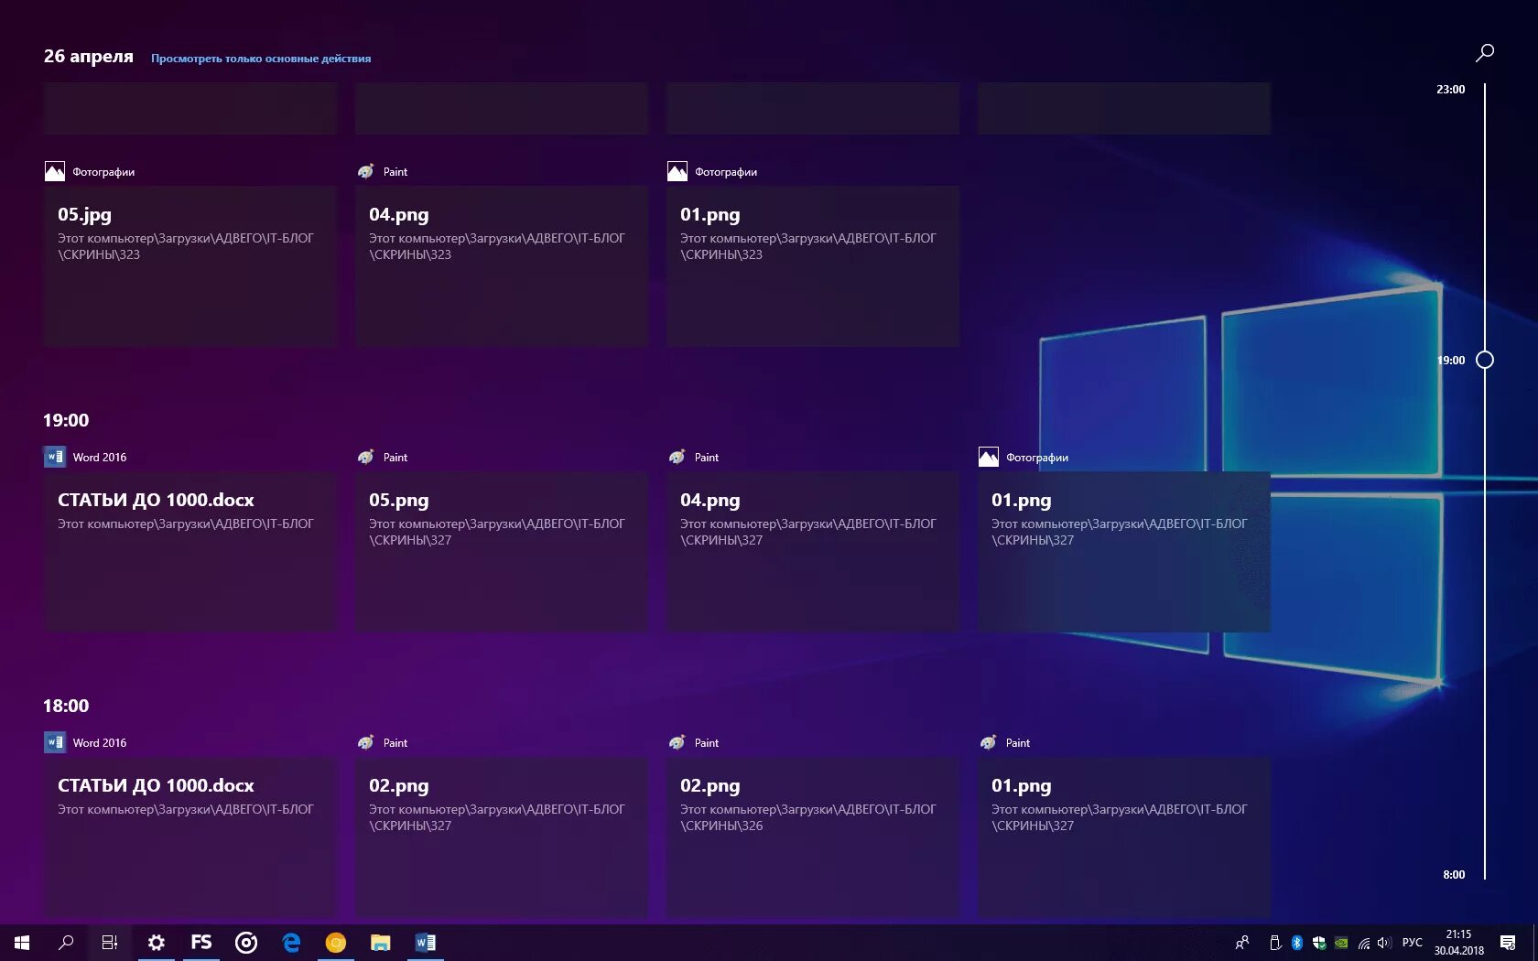The height and width of the screenshot is (961, 1538).
Task: Toggle the Task View taskbar button
Action: click(110, 943)
